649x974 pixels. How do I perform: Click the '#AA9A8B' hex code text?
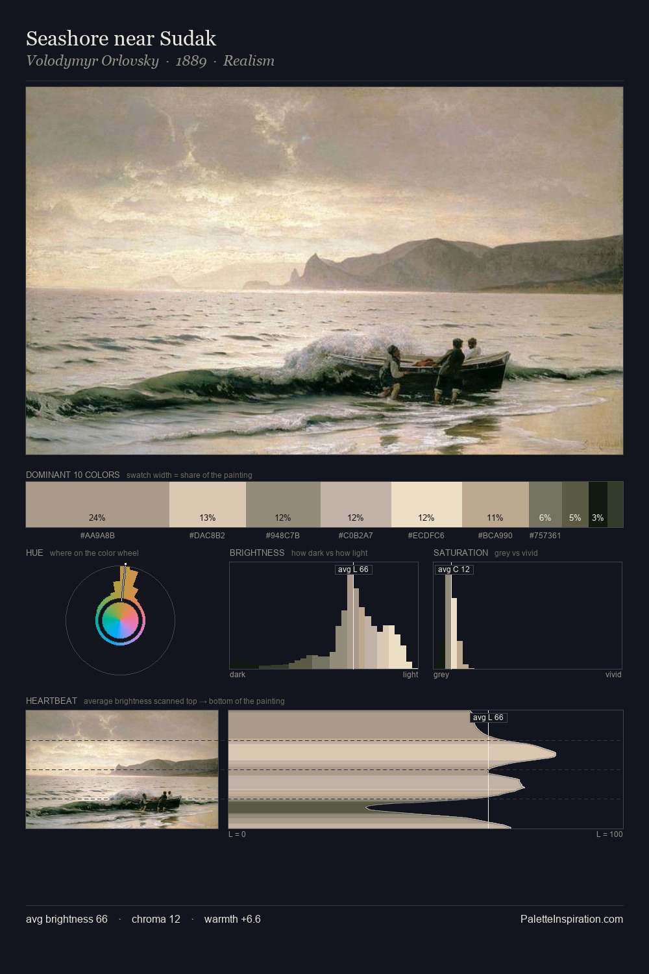pyautogui.click(x=97, y=536)
